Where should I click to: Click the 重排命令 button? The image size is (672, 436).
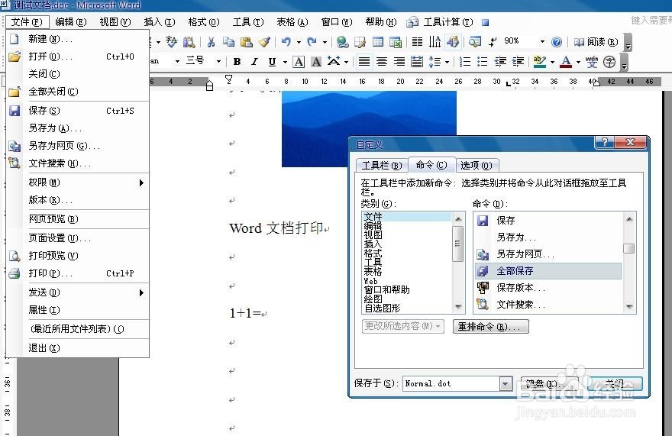tap(491, 326)
